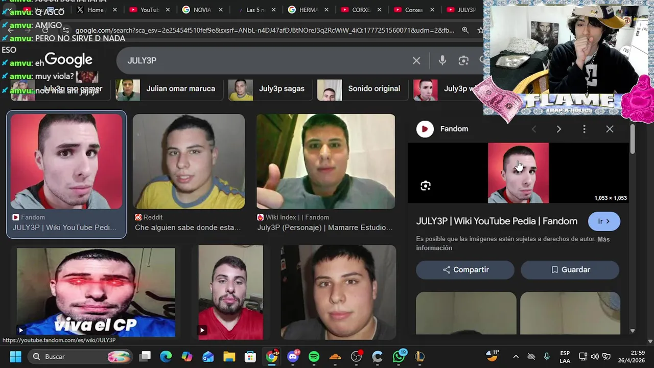
Task: Select the Julian omar maruca suggestion chip
Action: [168, 89]
